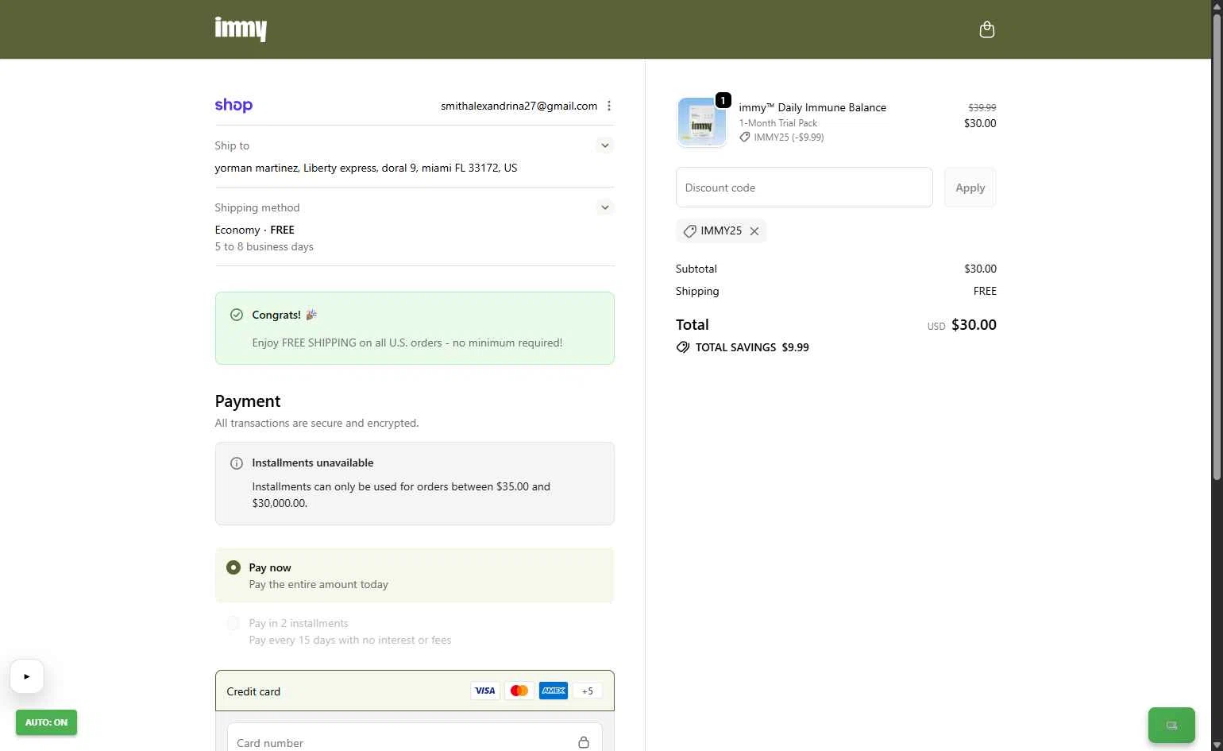Click the scrollbar down arrow
1223x751 pixels.
[x=1217, y=745]
